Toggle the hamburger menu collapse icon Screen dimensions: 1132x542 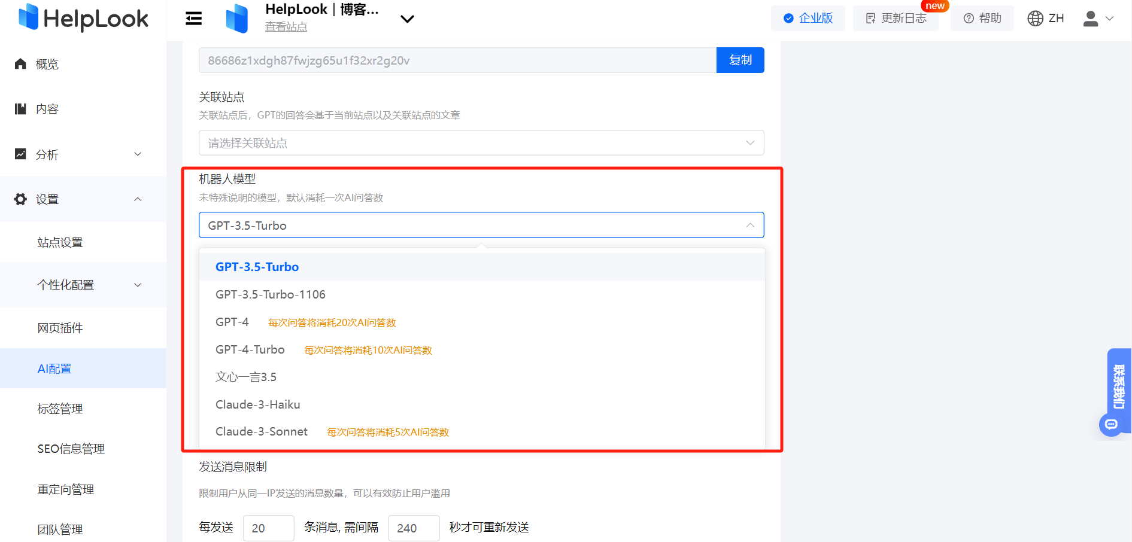pyautogui.click(x=194, y=19)
